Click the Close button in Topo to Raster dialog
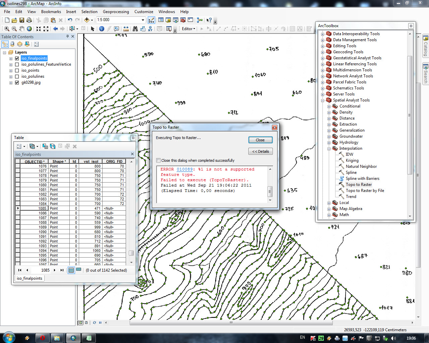 260,140
